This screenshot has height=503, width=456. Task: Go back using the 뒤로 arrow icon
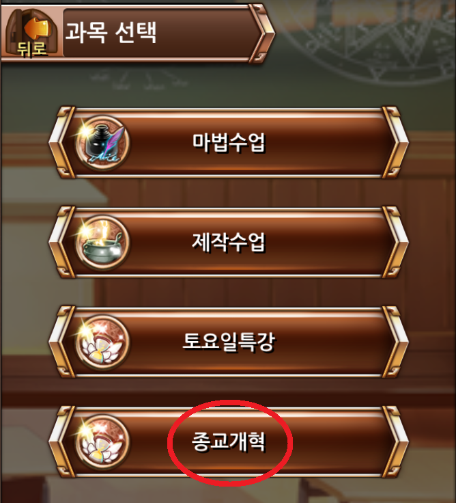coord(31,33)
